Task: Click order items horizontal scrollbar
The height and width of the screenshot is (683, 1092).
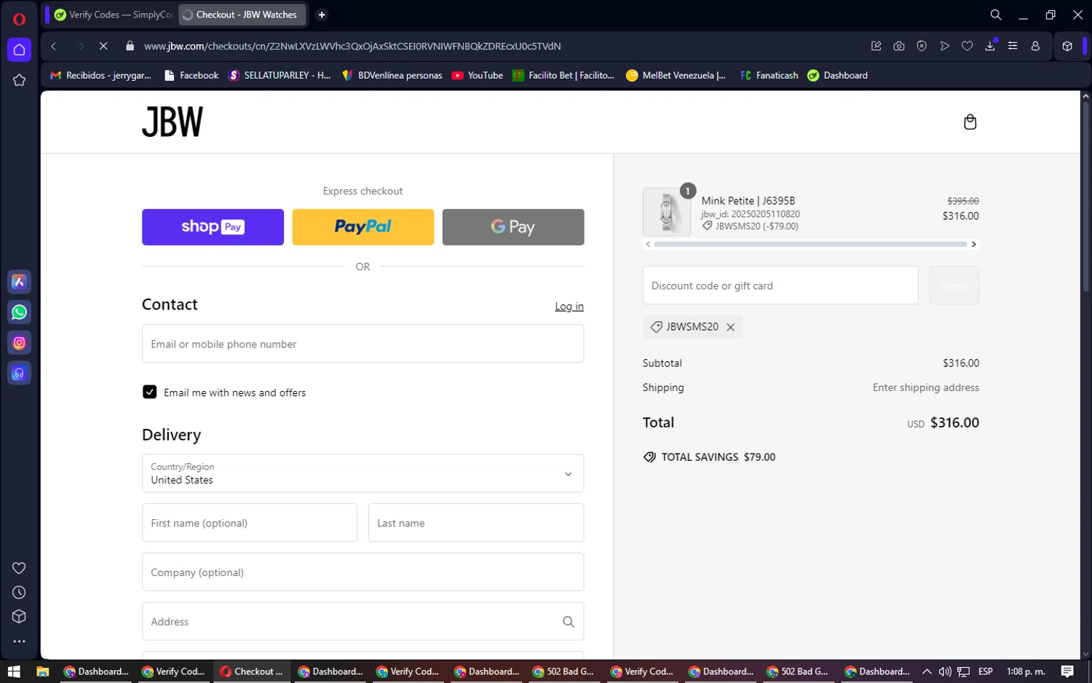Action: pos(810,245)
